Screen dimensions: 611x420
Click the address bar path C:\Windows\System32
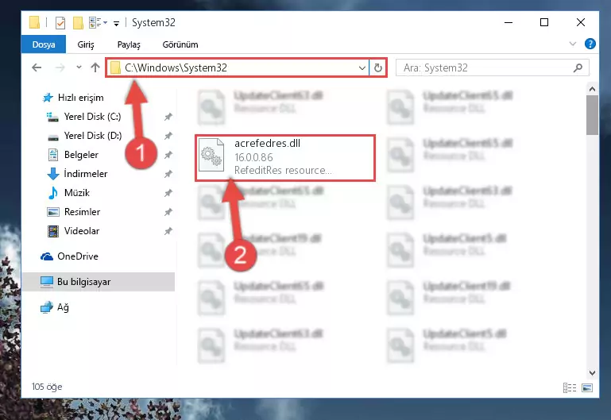tap(176, 67)
